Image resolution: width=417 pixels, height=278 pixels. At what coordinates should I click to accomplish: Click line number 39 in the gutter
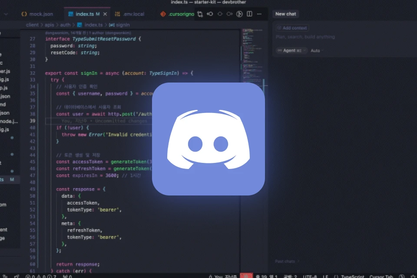click(x=33, y=121)
